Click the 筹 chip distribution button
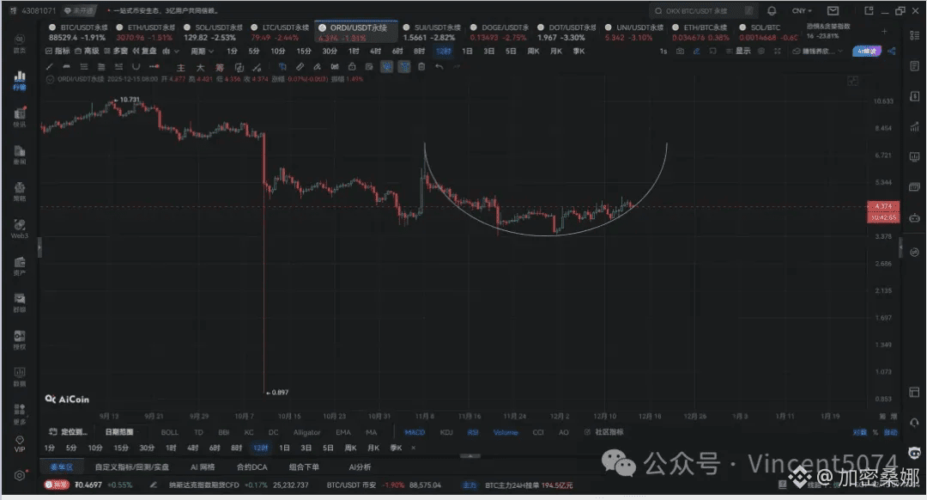This screenshot has height=500, width=927. click(220, 68)
